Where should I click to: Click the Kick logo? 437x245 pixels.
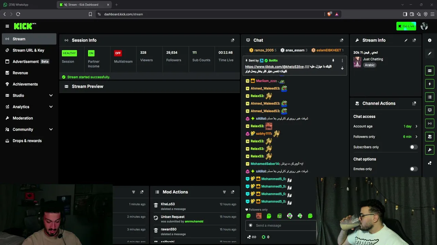[25, 26]
